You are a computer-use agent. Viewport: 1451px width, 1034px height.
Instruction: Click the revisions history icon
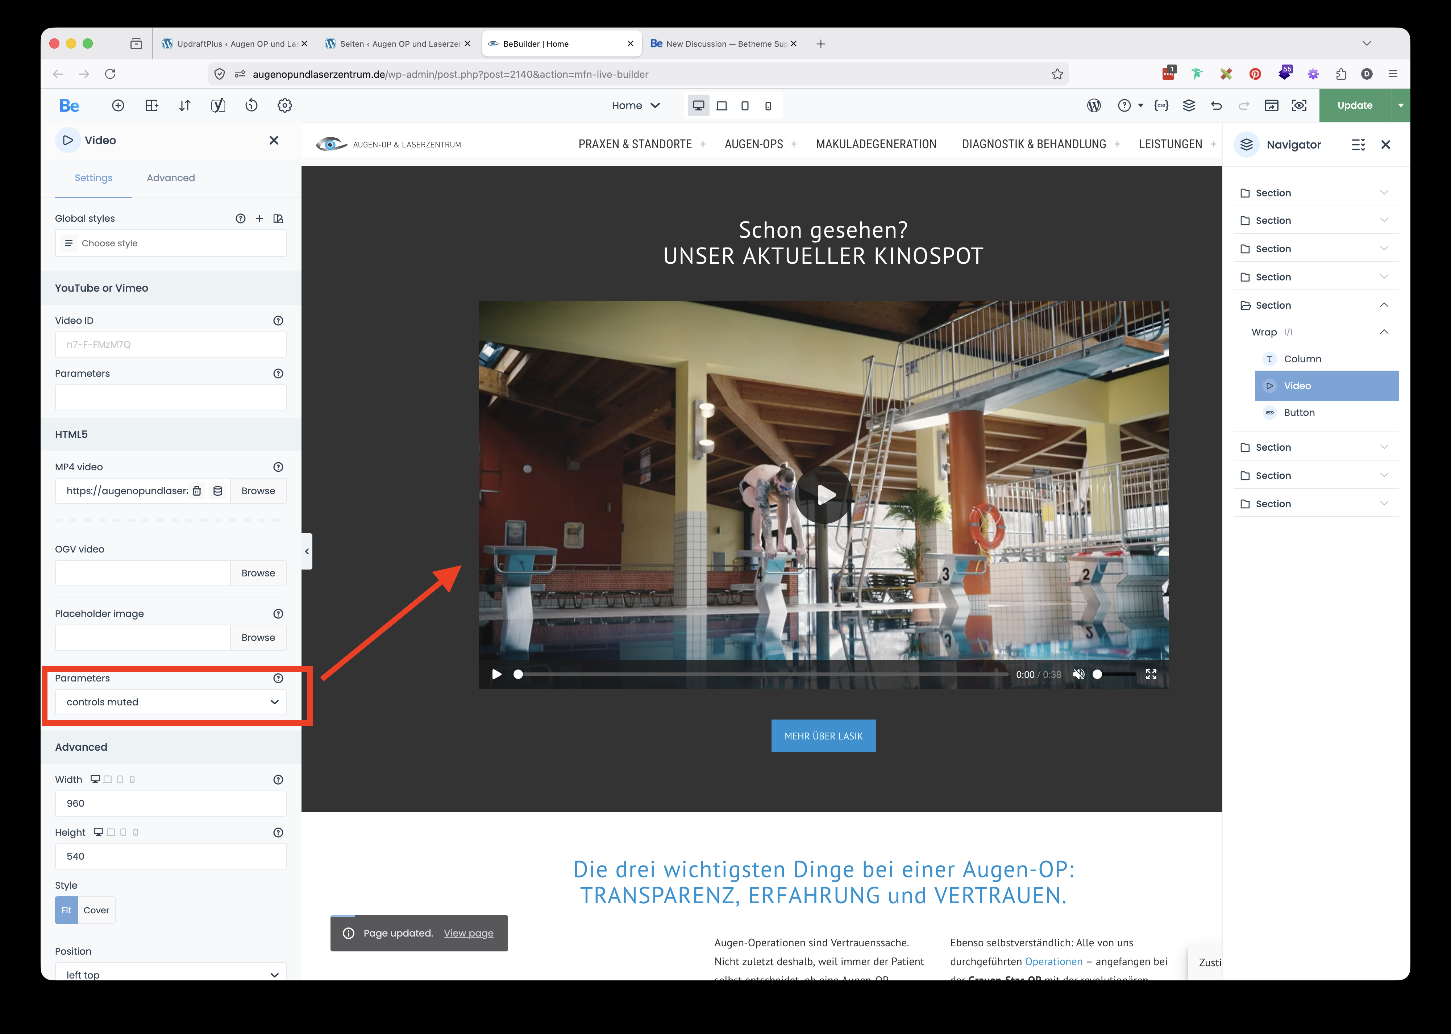(x=251, y=106)
